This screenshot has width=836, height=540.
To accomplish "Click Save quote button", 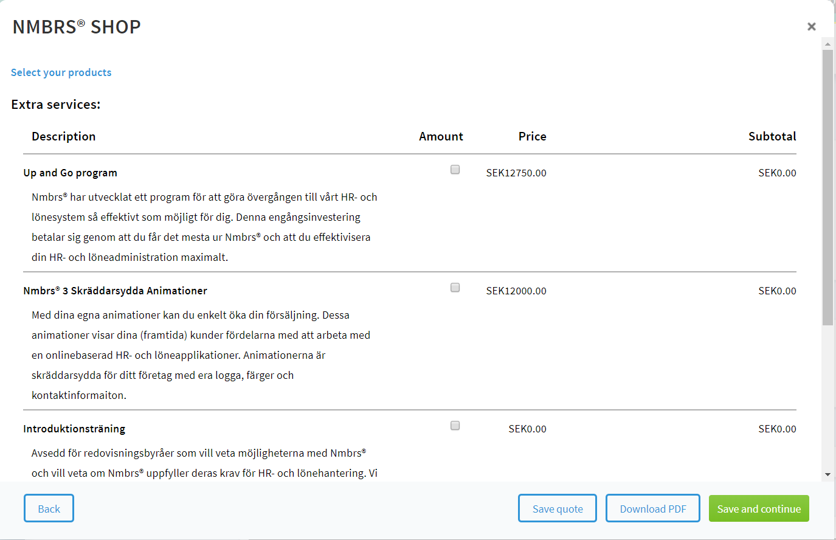I will [x=558, y=508].
